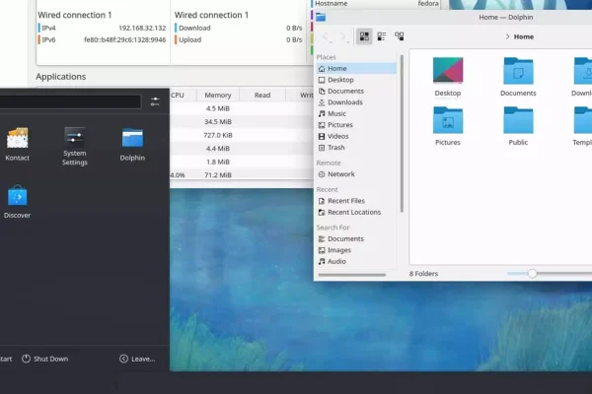Click the Leave... button
This screenshot has width=592, height=394.
click(137, 359)
